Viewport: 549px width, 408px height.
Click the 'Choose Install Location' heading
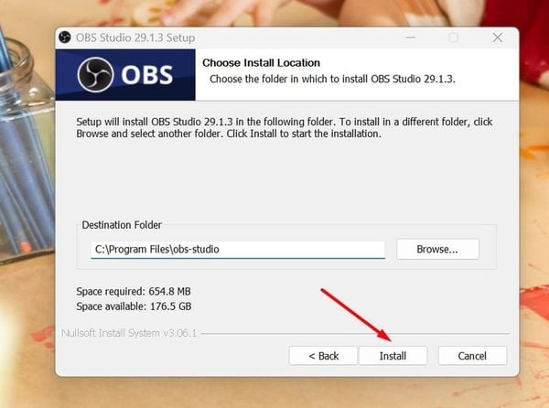pyautogui.click(x=261, y=62)
